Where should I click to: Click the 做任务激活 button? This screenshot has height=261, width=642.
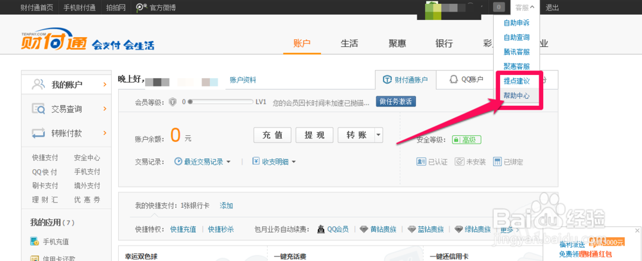click(x=396, y=101)
